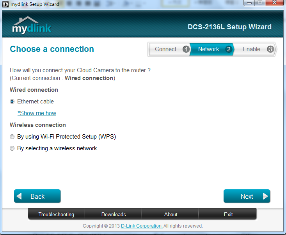Screen dimensions: 286x235
Task: Open the Troubleshooting menu button
Action: (x=56, y=214)
